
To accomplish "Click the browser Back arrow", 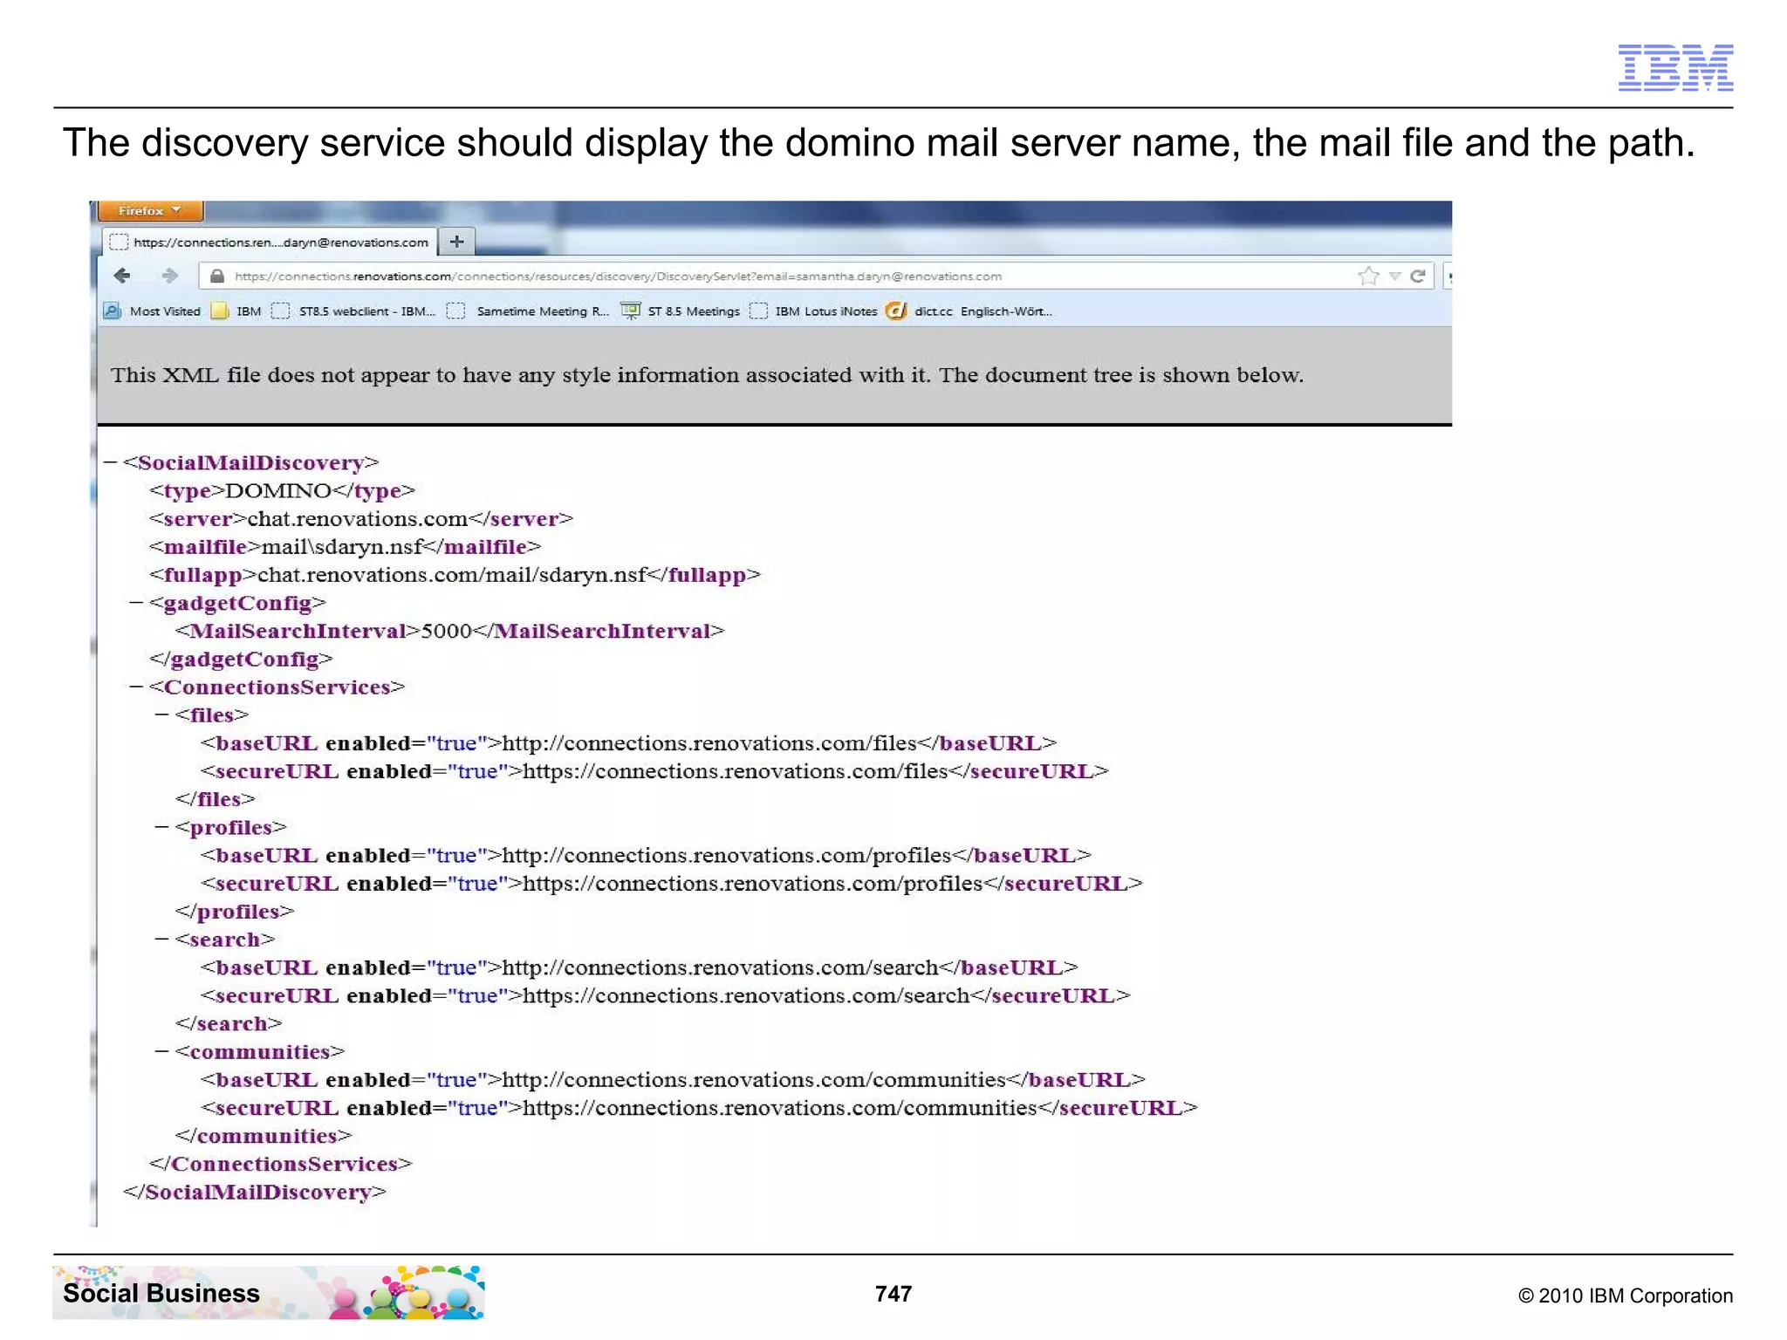I will click(x=122, y=276).
